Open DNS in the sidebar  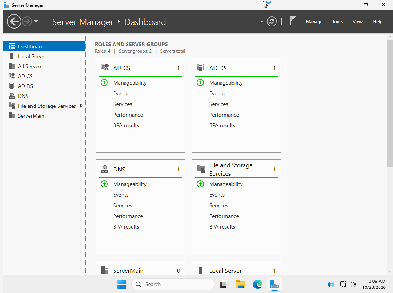pyautogui.click(x=43, y=96)
